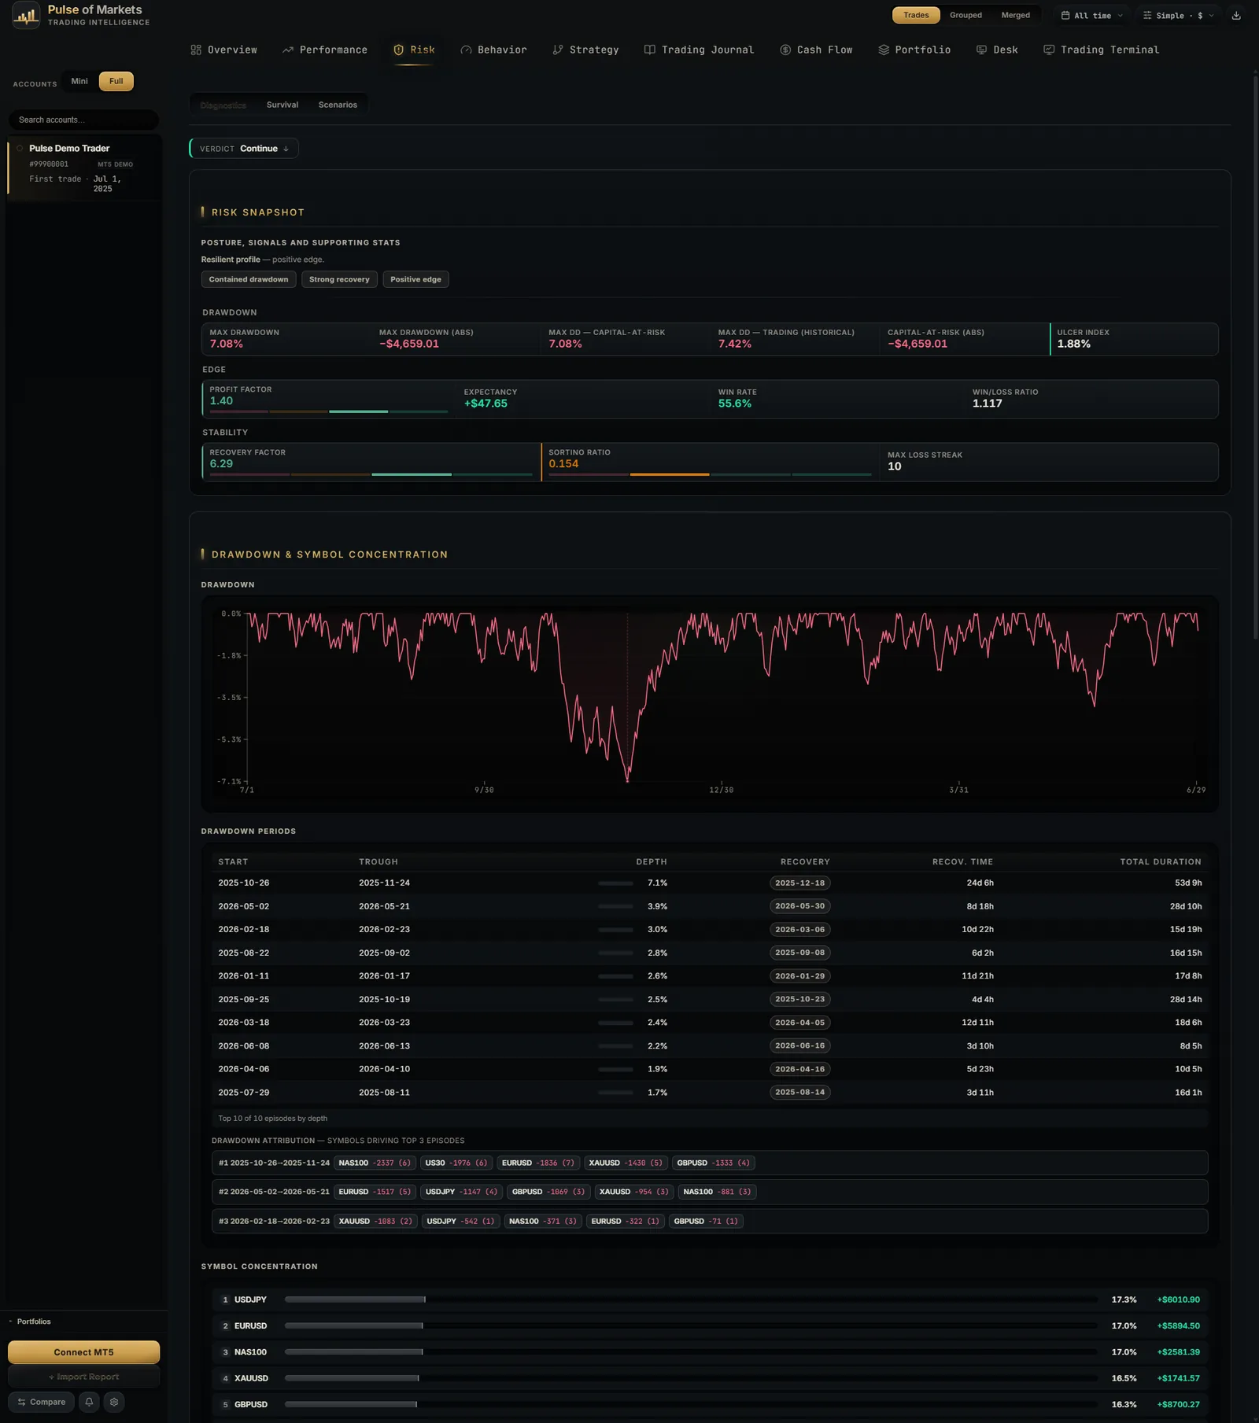
Task: Click the Desk monitor icon
Action: click(981, 50)
